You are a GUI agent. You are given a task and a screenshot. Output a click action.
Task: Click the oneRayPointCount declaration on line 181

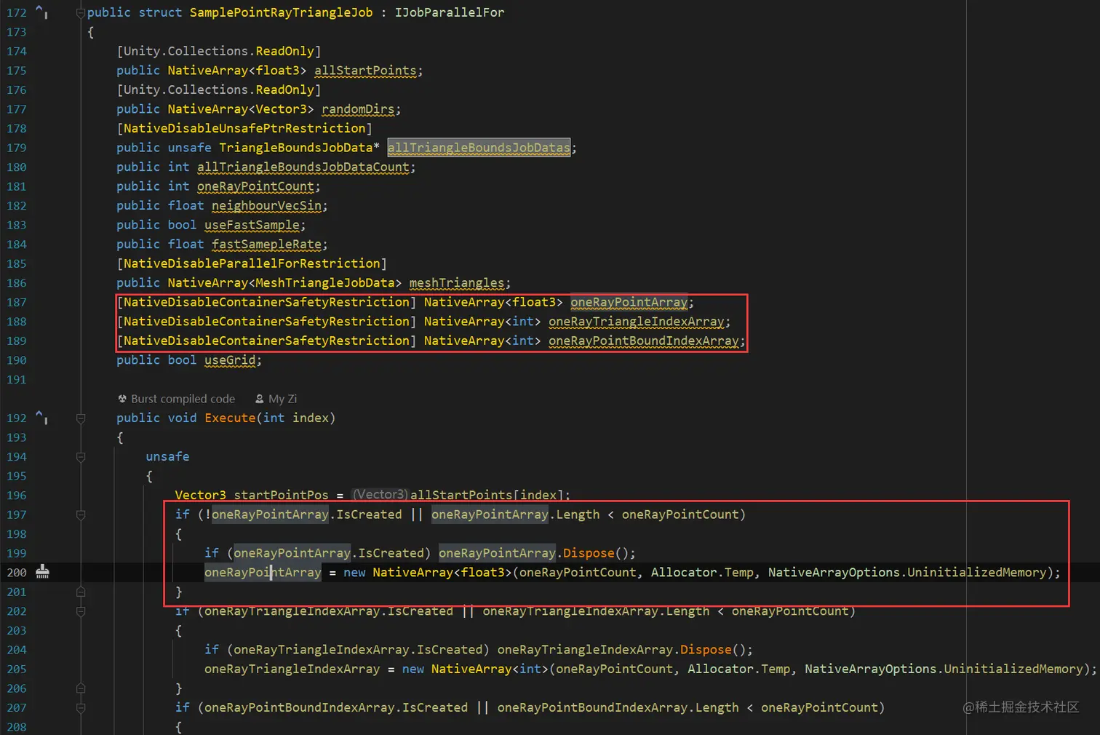255,186
